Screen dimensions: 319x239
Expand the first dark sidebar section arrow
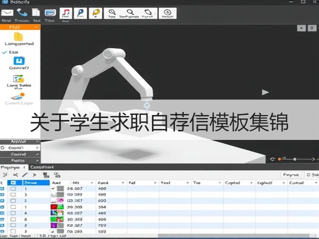[37, 141]
